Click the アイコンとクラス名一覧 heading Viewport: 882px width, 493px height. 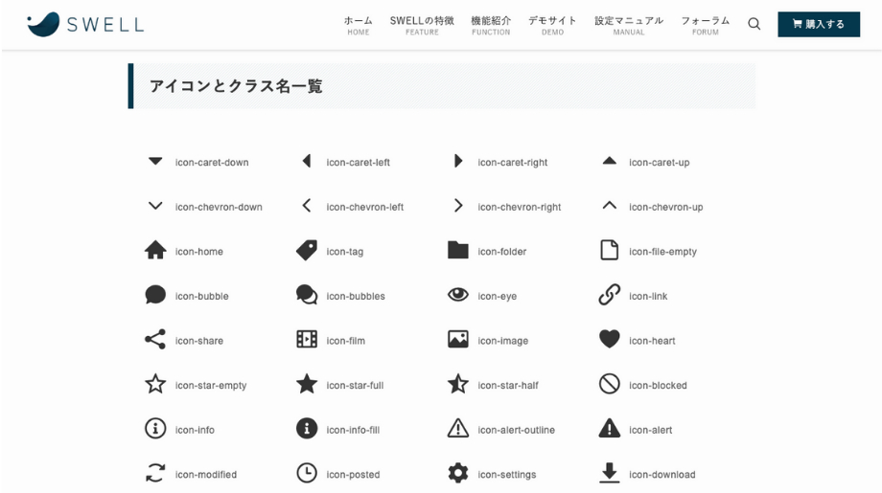pos(236,86)
